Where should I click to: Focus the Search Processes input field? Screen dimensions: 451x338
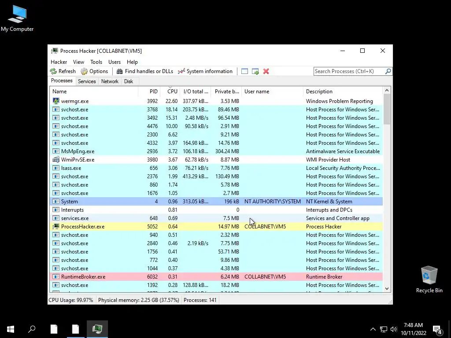tap(349, 71)
